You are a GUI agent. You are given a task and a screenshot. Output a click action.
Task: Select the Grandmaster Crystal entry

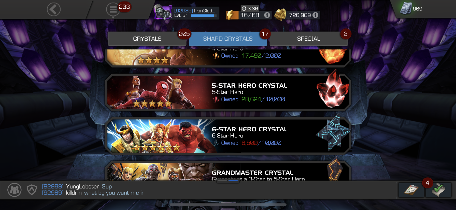(228, 171)
